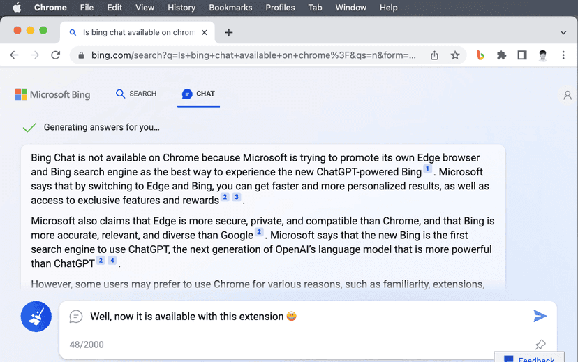The height and width of the screenshot is (362, 578).
Task: Open citation 4 reference link
Action: 112,261
